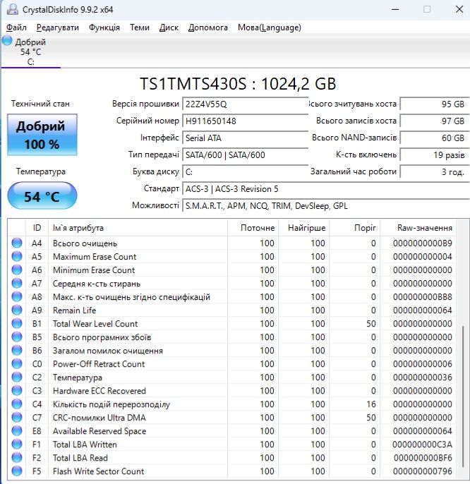The image size is (470, 484).
Task: Click the serial number field H911650148
Action: click(246, 121)
